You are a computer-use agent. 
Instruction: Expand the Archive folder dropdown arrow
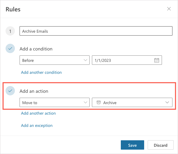click(167, 102)
